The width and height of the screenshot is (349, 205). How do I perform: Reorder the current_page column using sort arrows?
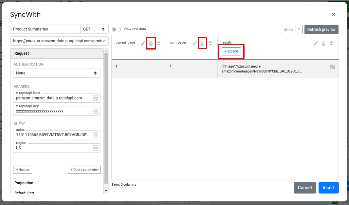(159, 43)
